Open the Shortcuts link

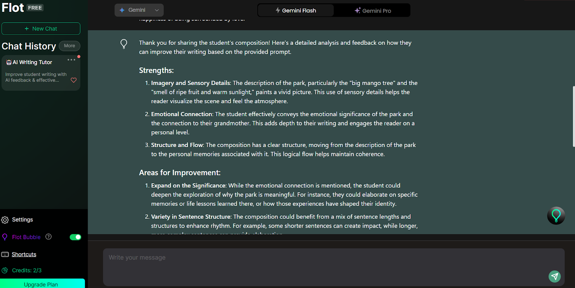pos(24,254)
